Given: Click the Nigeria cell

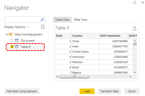Looking at the screenshot, I should pos(85,73).
